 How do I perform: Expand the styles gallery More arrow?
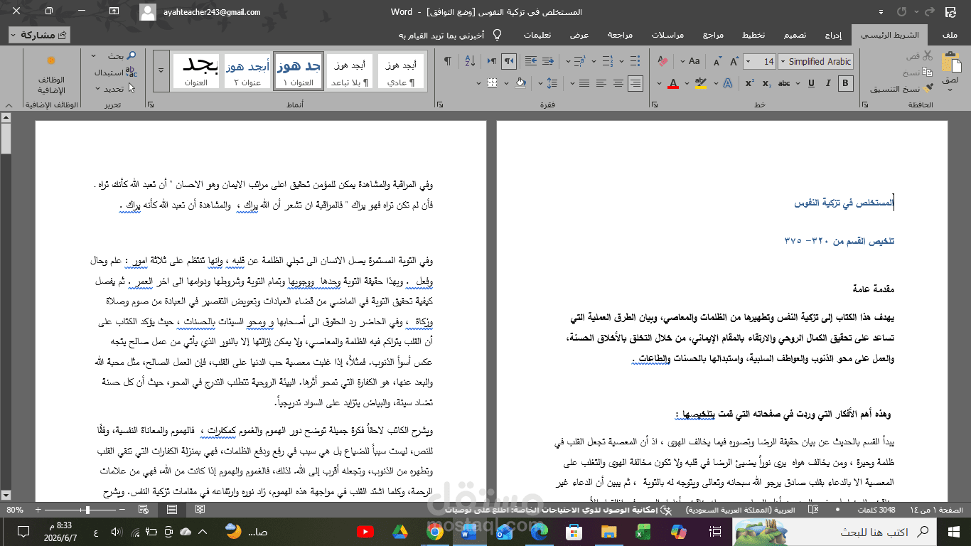click(161, 70)
